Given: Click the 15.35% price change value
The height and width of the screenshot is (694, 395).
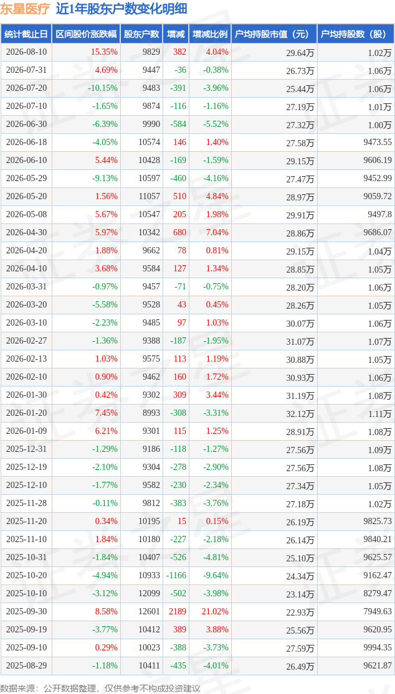Looking at the screenshot, I should pyautogui.click(x=105, y=52).
